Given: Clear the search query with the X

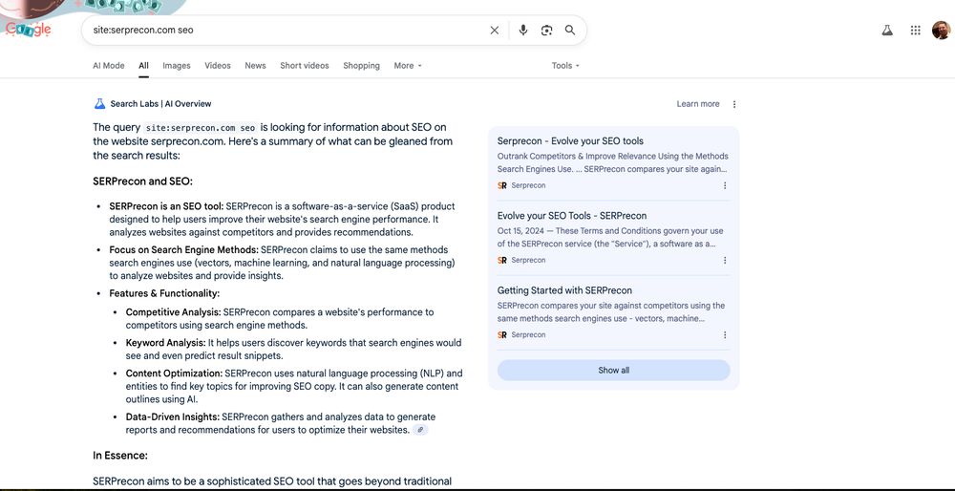Looking at the screenshot, I should [x=495, y=31].
